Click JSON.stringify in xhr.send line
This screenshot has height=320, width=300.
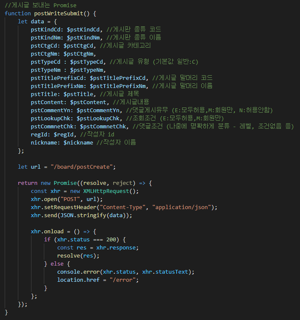[83, 215]
